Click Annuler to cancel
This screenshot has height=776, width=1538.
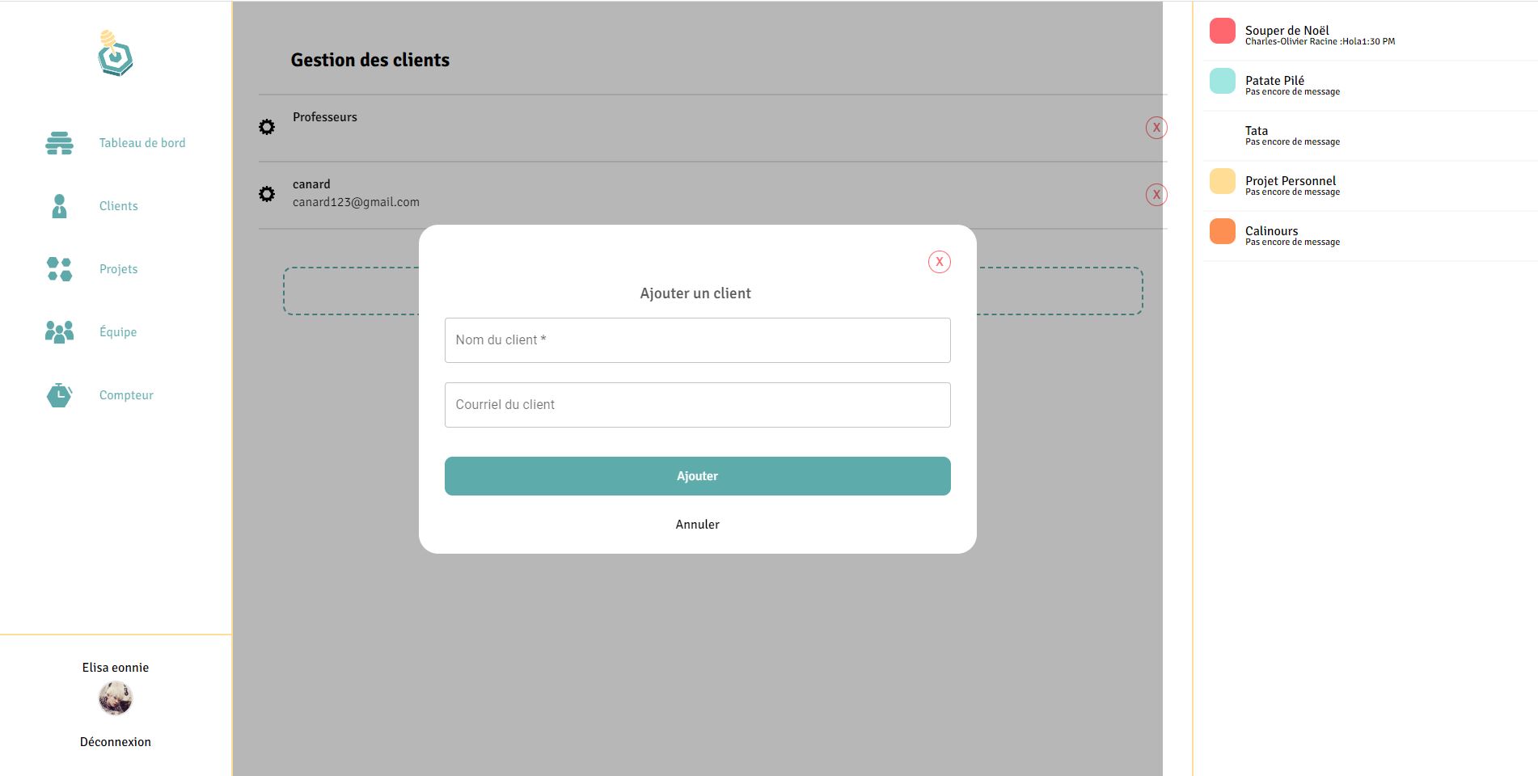(697, 525)
